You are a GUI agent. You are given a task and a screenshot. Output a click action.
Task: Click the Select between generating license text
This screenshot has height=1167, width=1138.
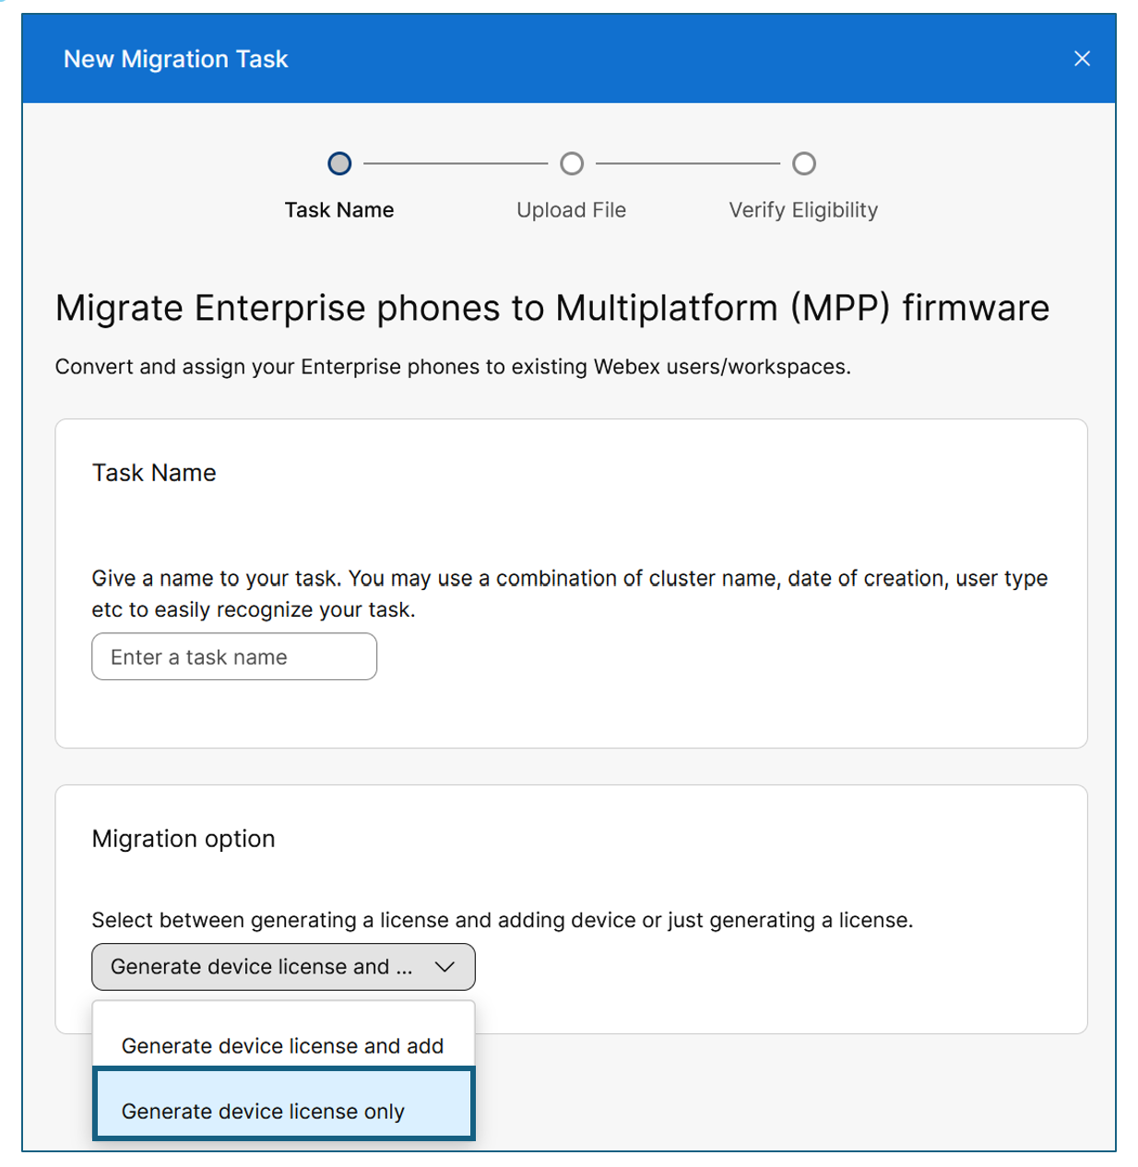tap(503, 920)
